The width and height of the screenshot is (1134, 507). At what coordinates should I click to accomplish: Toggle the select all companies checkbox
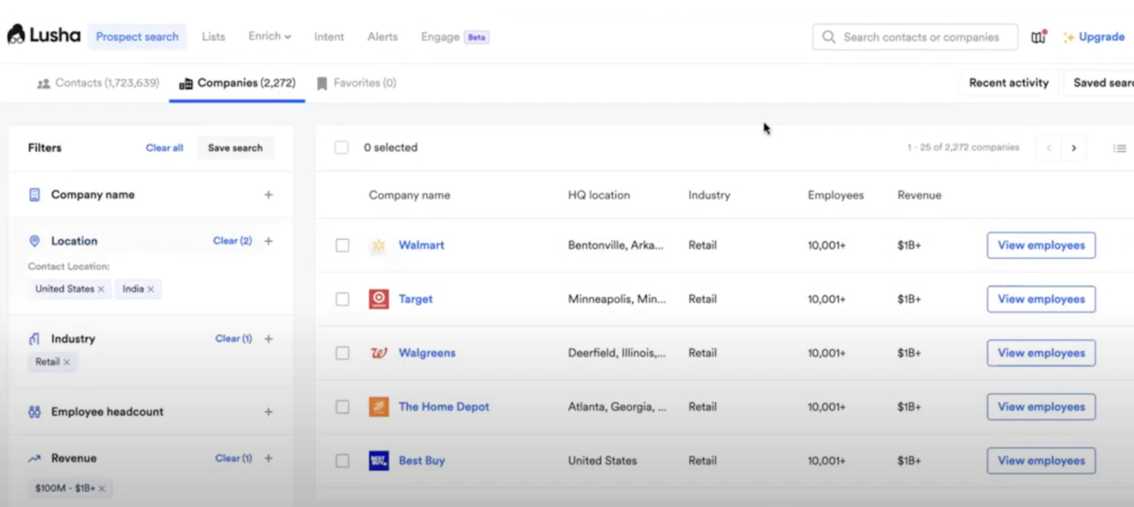click(x=342, y=148)
